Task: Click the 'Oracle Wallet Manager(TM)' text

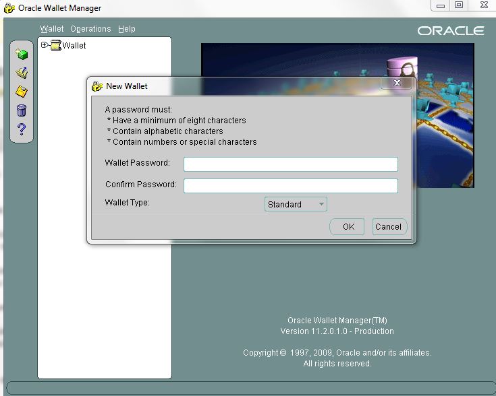Action: (x=337, y=320)
